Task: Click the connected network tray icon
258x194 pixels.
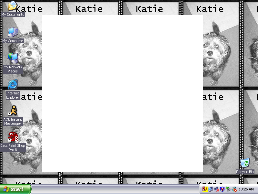Action: coord(211,189)
